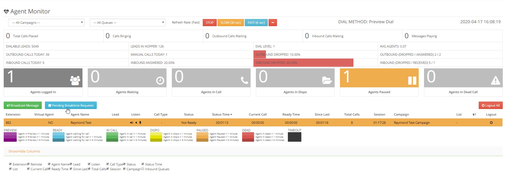
Task: Open the All Campaigns dropdown
Action: tap(46, 23)
